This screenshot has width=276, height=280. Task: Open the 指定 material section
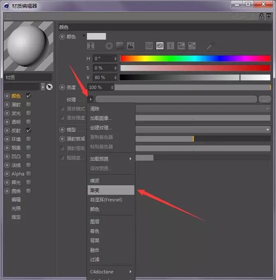pyautogui.click(x=16, y=217)
